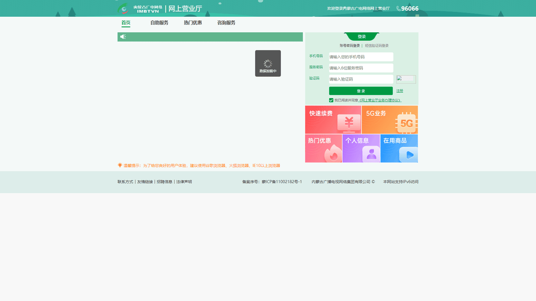
Task: Switch to 短信验证码登录 tab
Action: click(x=377, y=46)
